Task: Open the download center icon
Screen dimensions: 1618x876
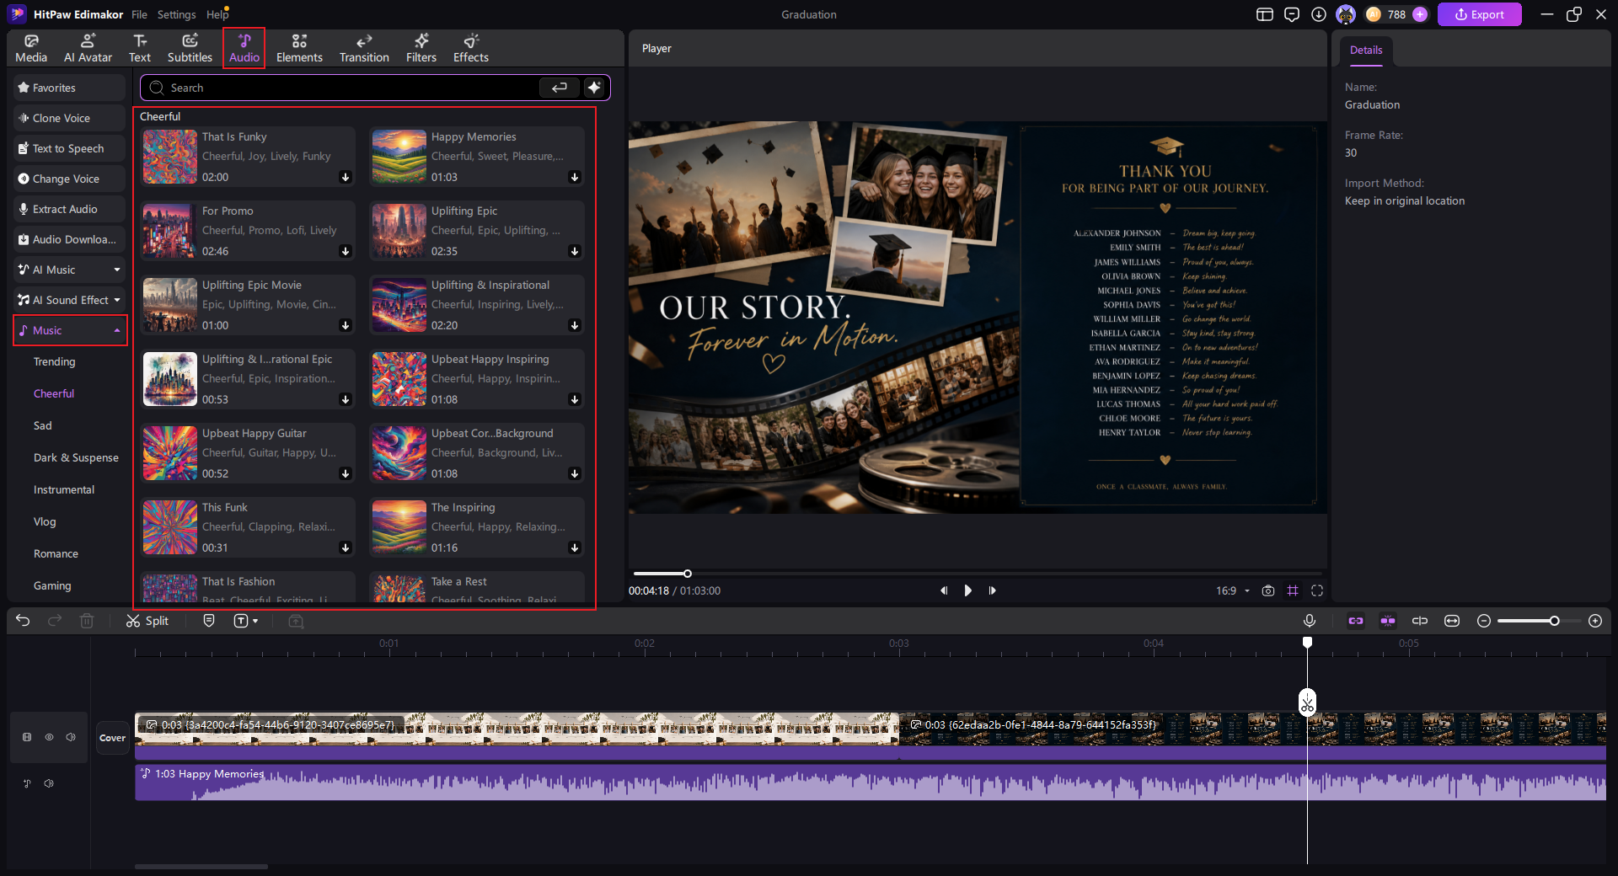Action: point(1319,14)
